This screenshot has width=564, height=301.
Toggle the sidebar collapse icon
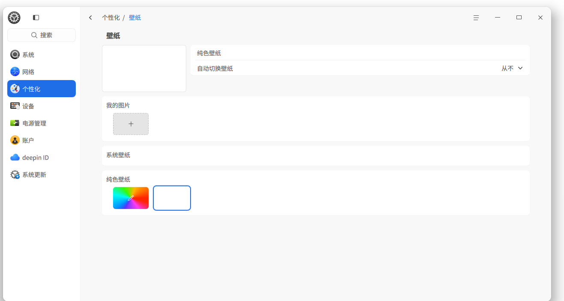click(36, 18)
